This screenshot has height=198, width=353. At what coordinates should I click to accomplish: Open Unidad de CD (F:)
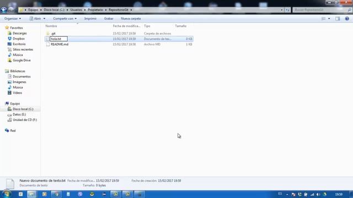pyautogui.click(x=25, y=120)
